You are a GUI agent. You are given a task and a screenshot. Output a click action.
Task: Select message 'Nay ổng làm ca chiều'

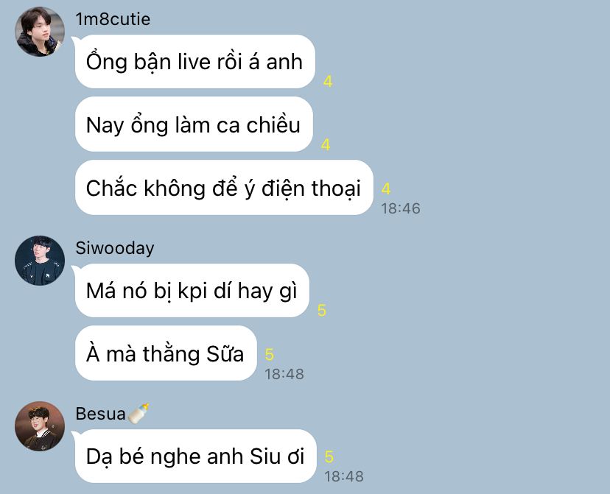(194, 124)
